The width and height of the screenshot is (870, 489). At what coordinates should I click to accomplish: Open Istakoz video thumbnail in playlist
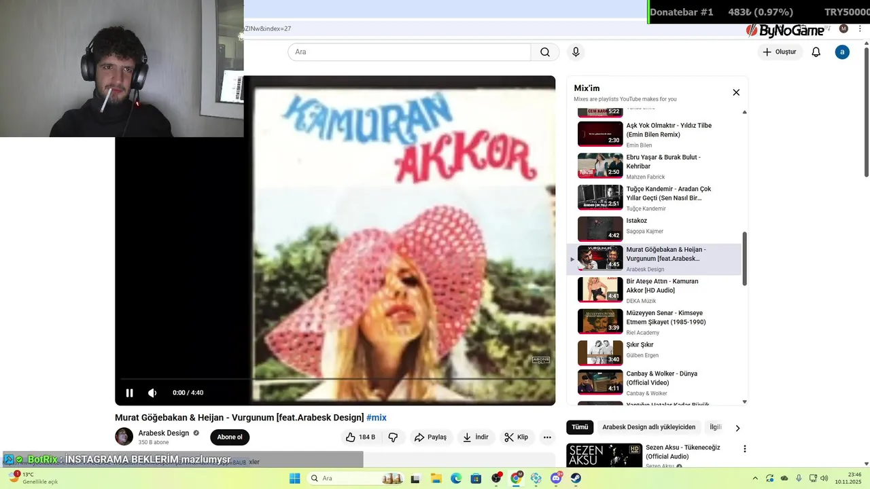pos(600,229)
